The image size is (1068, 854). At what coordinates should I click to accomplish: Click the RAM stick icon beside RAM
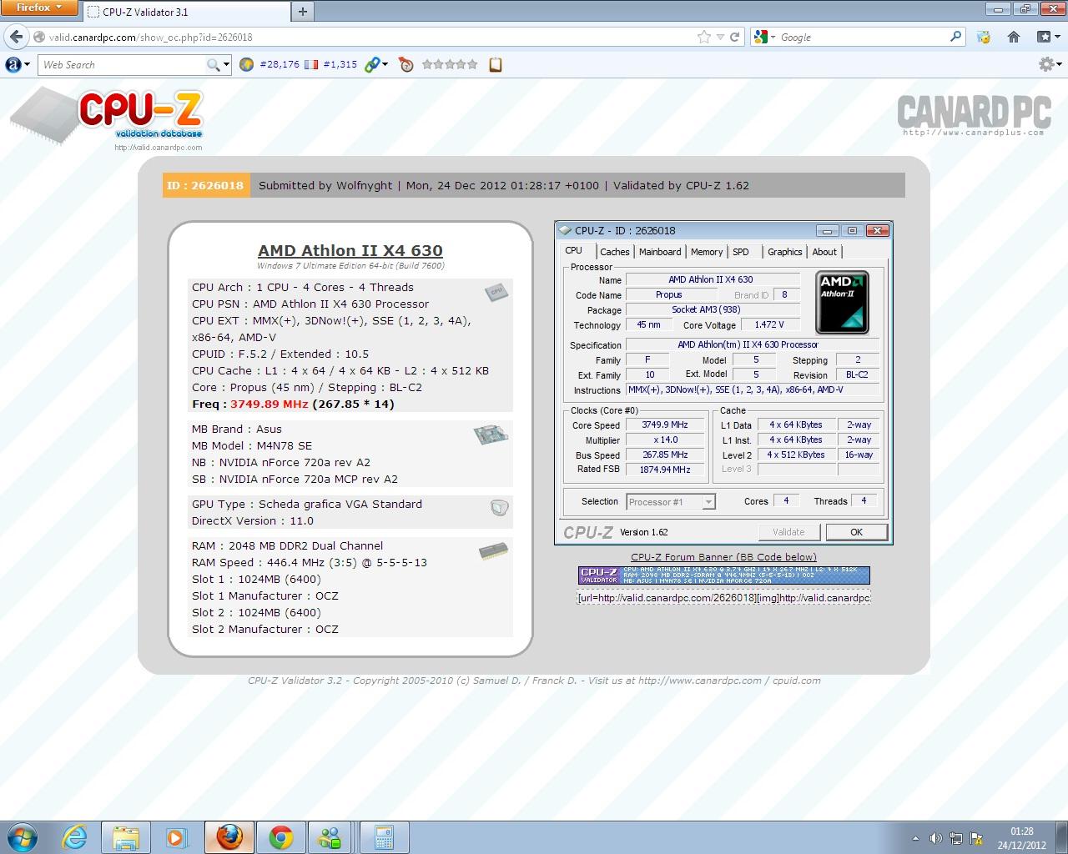[x=493, y=550]
